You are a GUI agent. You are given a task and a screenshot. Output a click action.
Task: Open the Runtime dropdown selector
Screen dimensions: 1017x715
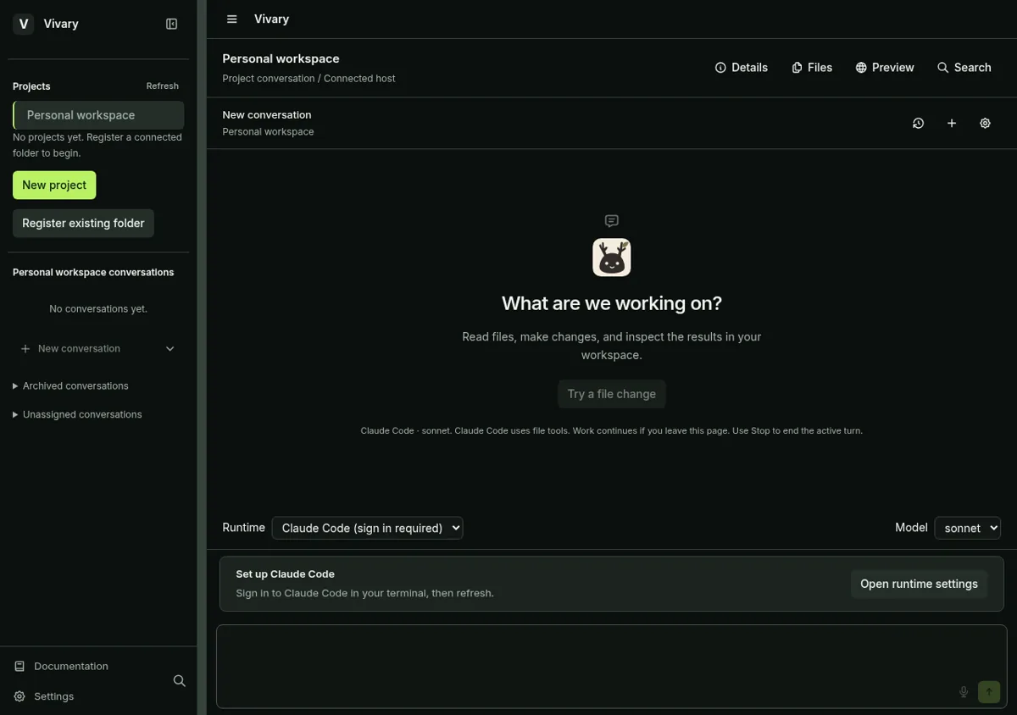coord(367,528)
